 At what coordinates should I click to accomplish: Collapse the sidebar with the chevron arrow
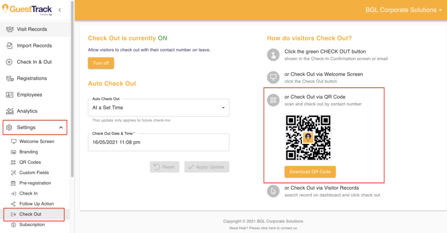[x=60, y=10]
